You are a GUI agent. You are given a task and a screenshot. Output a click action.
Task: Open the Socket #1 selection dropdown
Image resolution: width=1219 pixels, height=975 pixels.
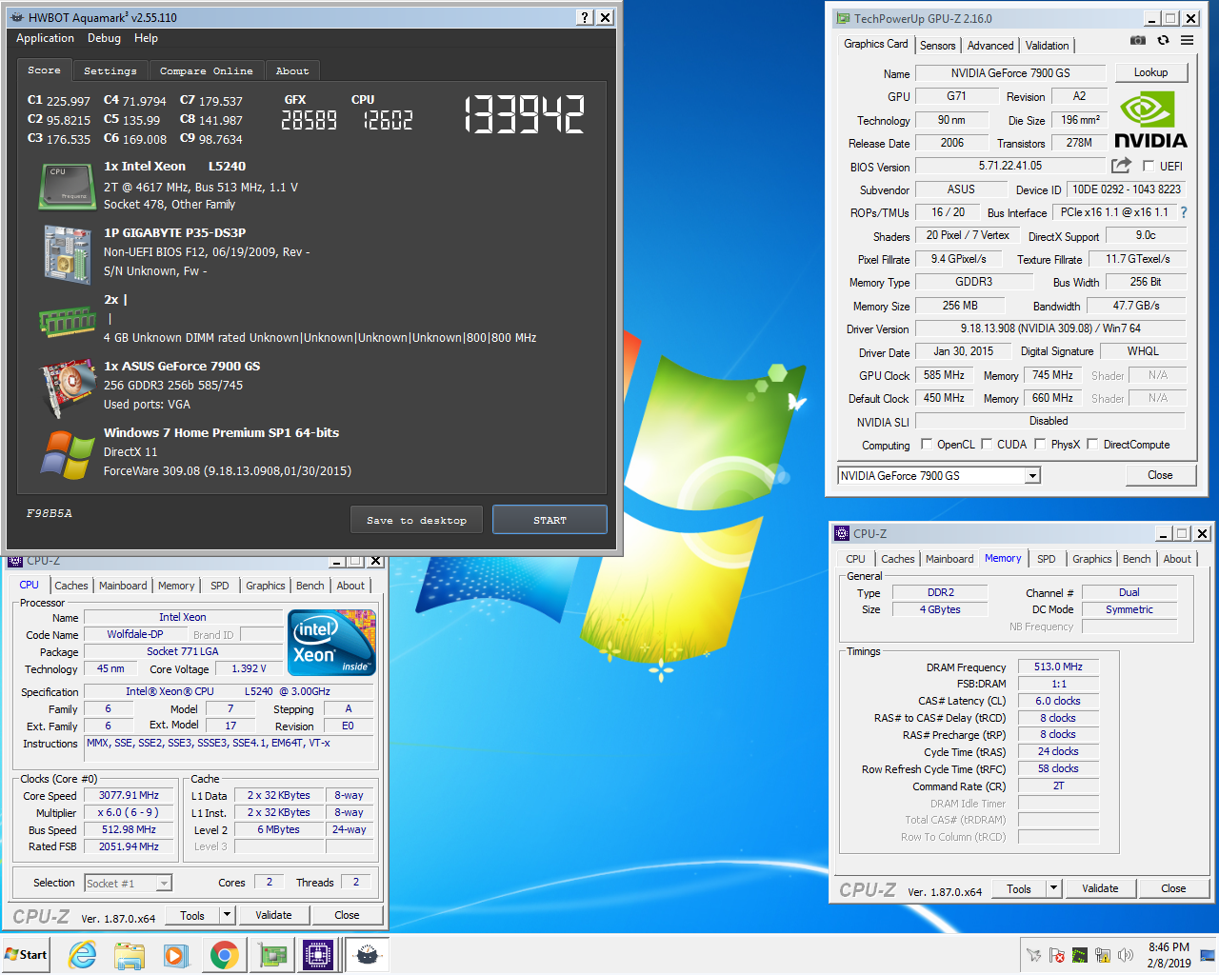point(164,883)
